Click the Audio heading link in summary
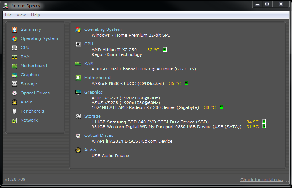 tap(90, 150)
